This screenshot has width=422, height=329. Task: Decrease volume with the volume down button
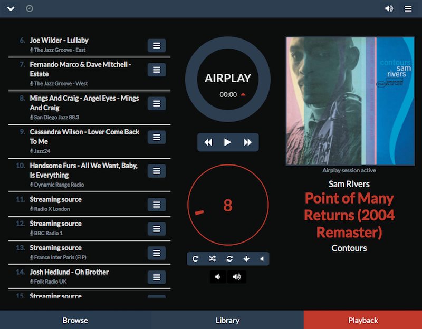click(218, 277)
